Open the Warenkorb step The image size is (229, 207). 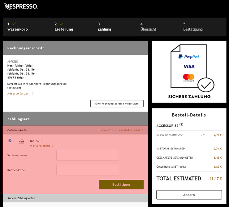18,27
